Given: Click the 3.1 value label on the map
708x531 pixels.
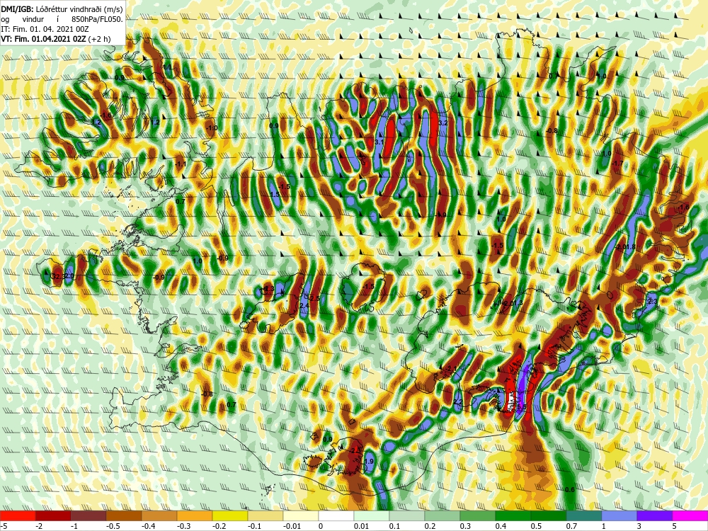Looking at the screenshot, I should 379,142.
